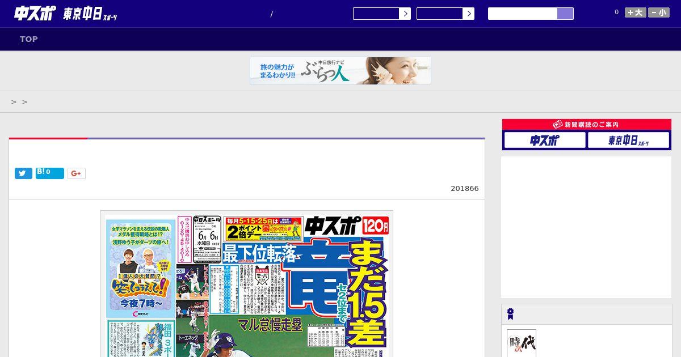
Task: Open the newspaper front page image
Action: pos(247,284)
